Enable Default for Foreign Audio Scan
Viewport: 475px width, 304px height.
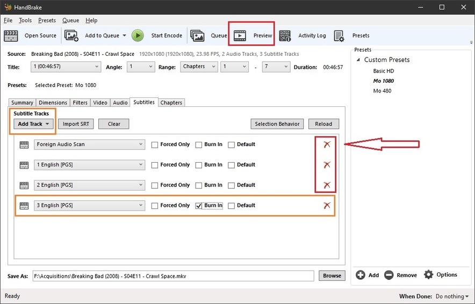(x=231, y=144)
